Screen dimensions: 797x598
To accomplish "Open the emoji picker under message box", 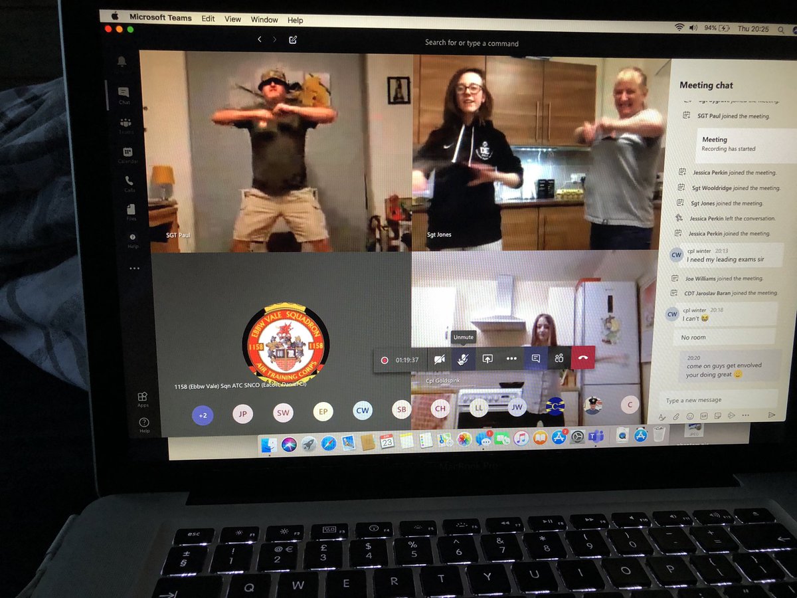I will click(690, 416).
